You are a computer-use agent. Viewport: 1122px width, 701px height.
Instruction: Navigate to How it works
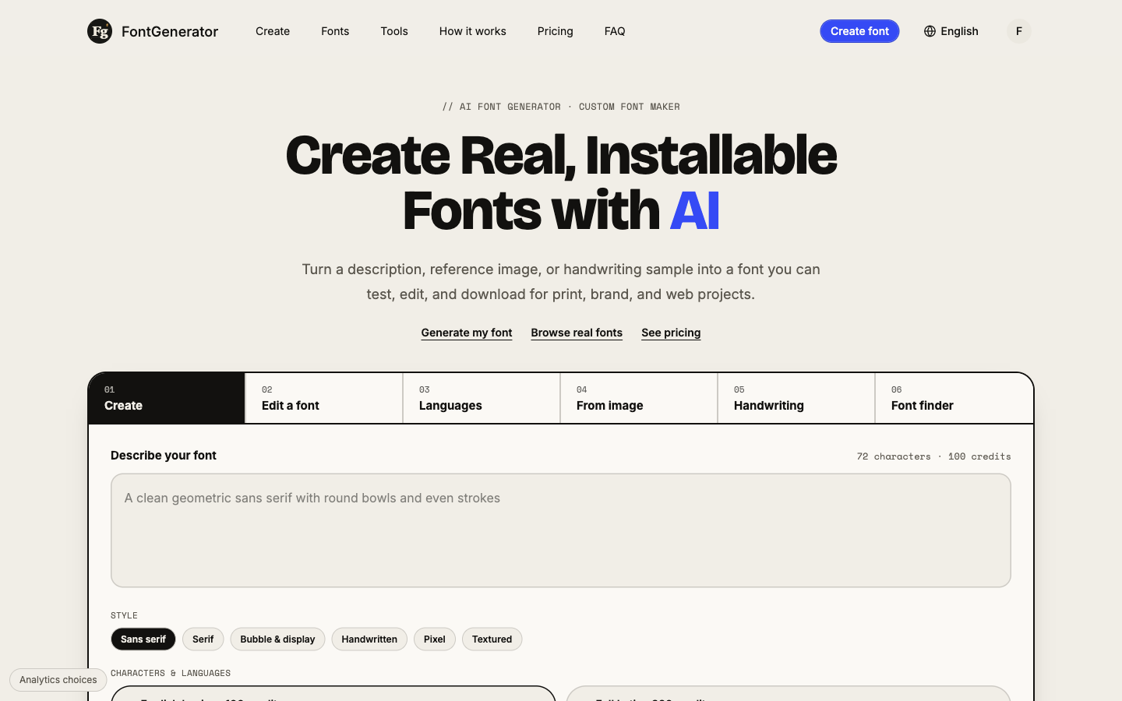(473, 31)
